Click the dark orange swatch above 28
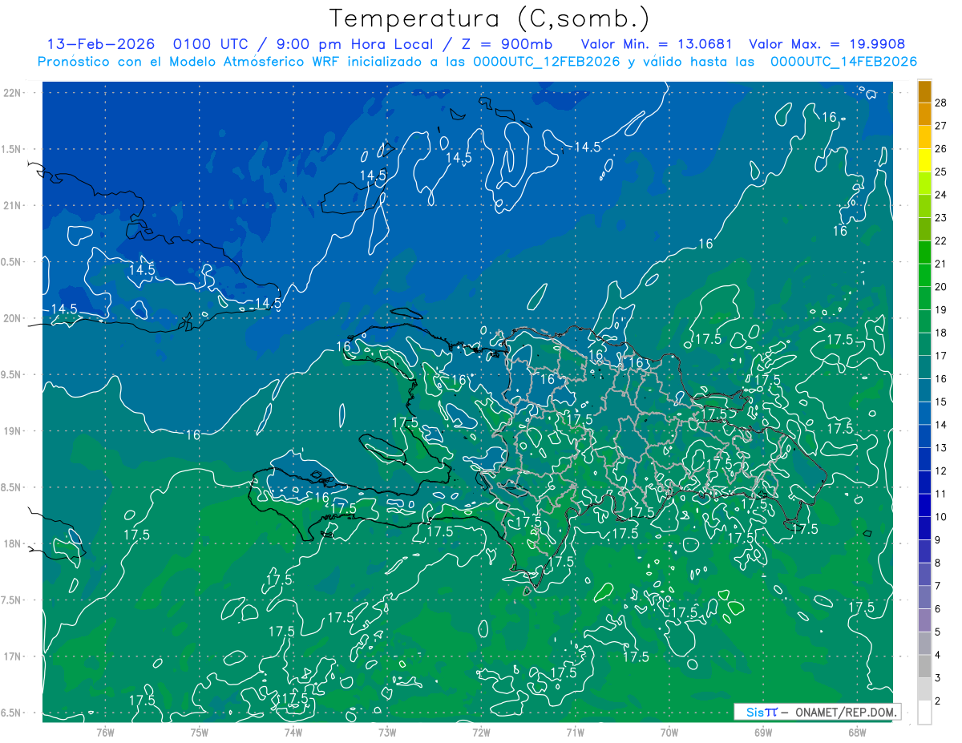Viewport: 962px width, 743px height. (x=924, y=91)
